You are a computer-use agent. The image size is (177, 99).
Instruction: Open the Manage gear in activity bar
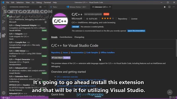point(4,93)
